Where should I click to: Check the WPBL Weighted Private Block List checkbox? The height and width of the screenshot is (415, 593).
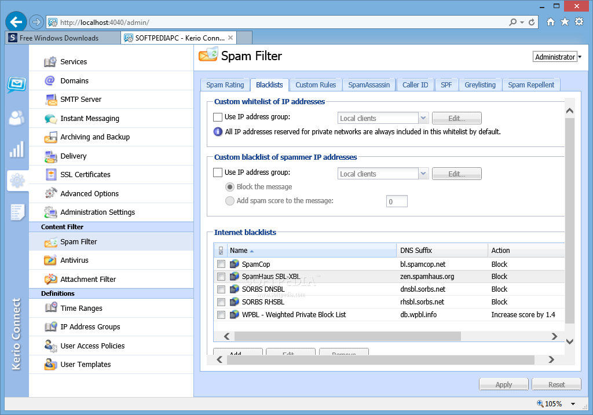pyautogui.click(x=221, y=314)
